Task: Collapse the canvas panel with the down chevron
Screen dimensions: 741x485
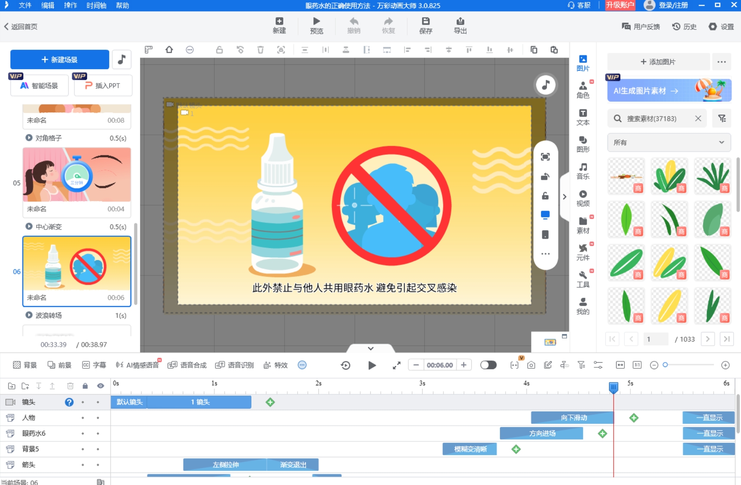Action: coord(370,348)
